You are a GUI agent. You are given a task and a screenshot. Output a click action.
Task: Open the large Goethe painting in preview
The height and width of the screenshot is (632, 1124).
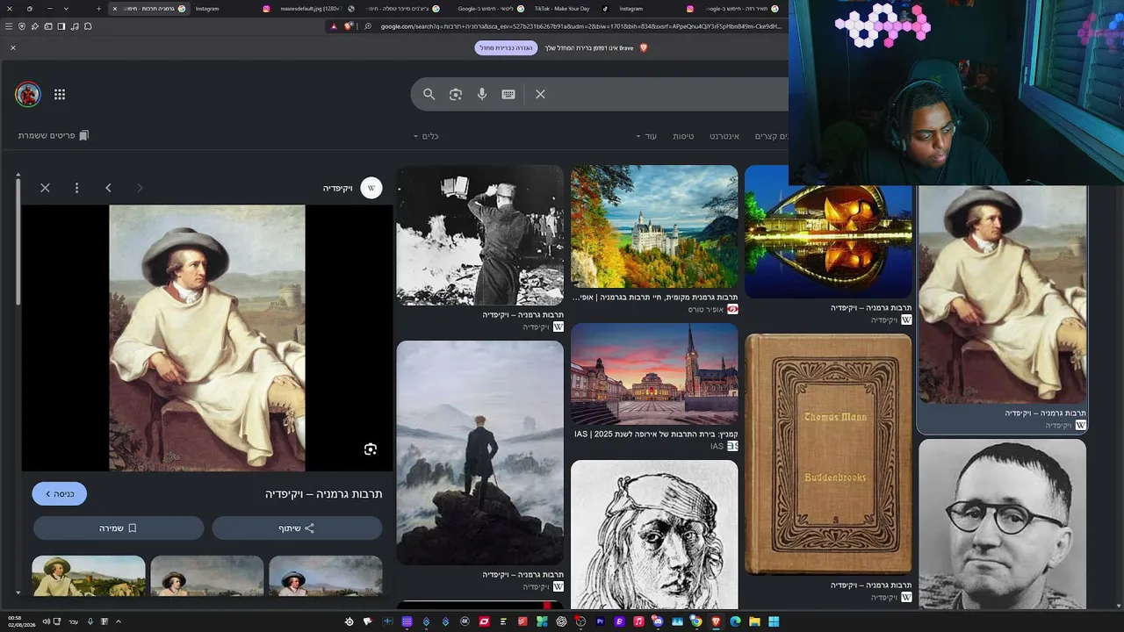(207, 338)
